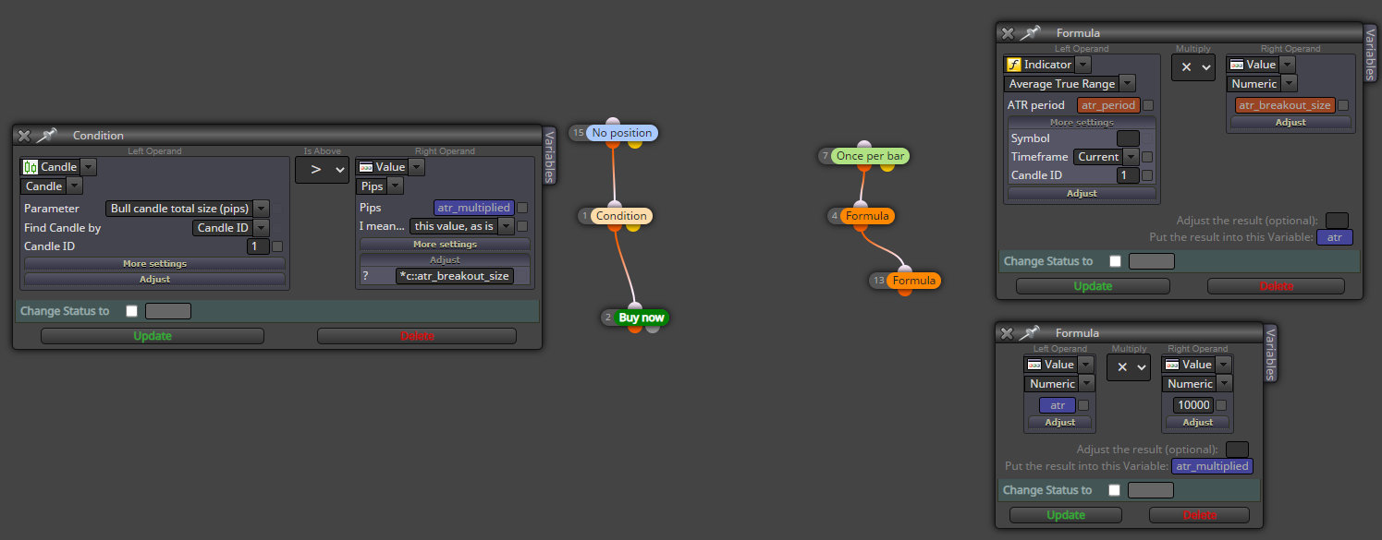
Task: Click the function icon beside Indicator
Action: click(1013, 65)
